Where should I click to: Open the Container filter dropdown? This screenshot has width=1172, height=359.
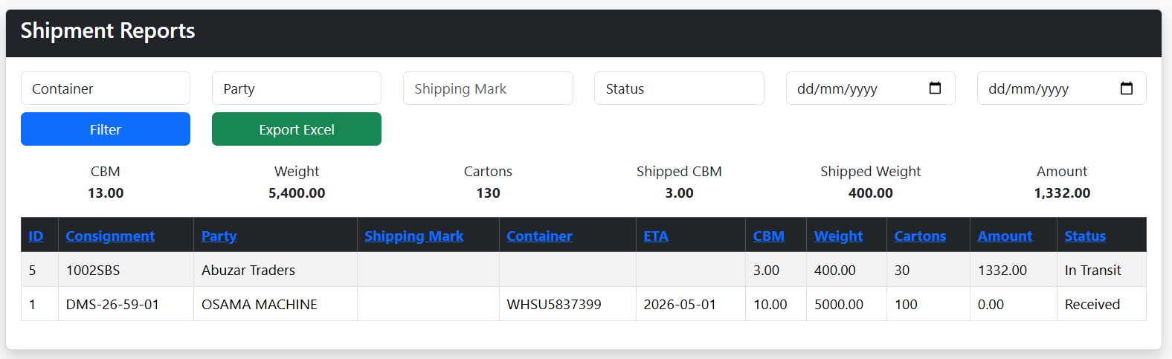click(x=106, y=88)
